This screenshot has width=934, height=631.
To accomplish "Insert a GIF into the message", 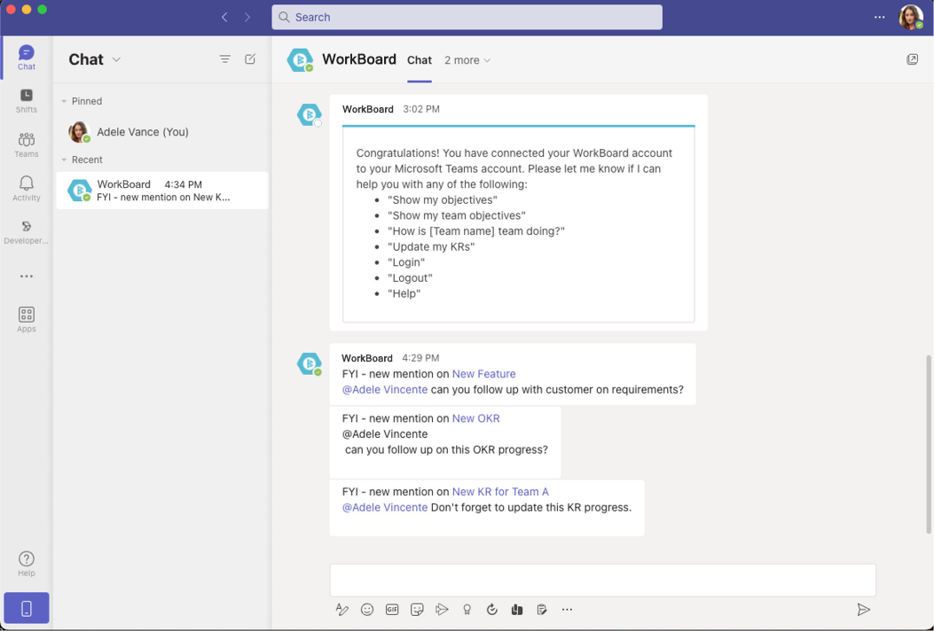I will pyautogui.click(x=392, y=609).
